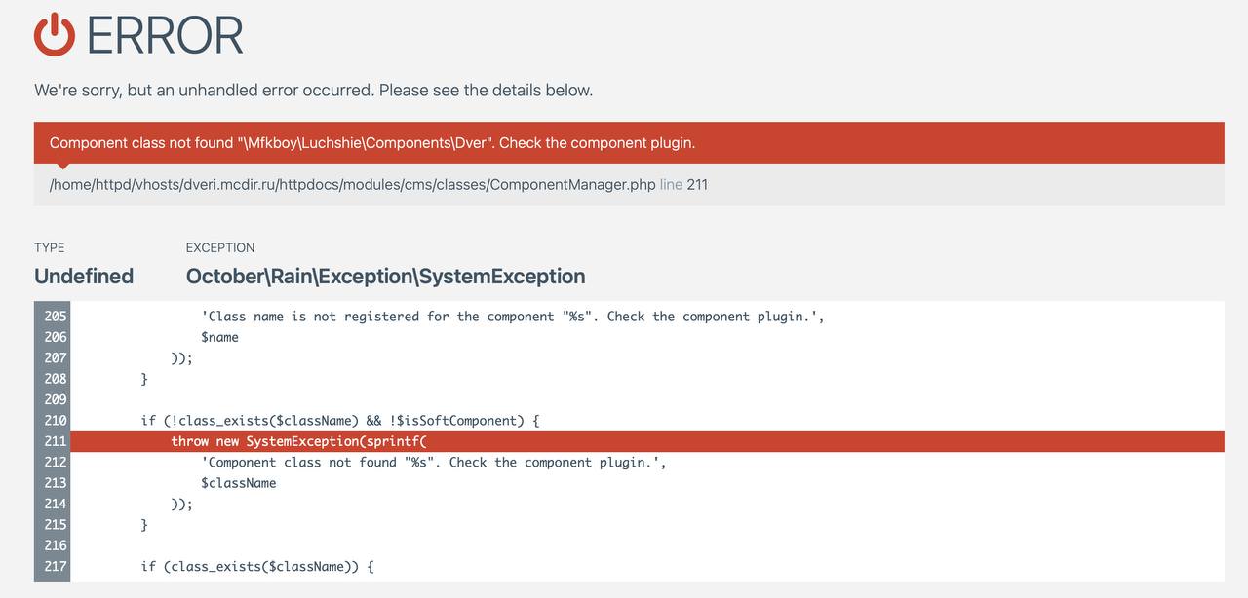Click the 'Undefined' type value
The width and height of the screenshot is (1248, 598).
(x=84, y=276)
